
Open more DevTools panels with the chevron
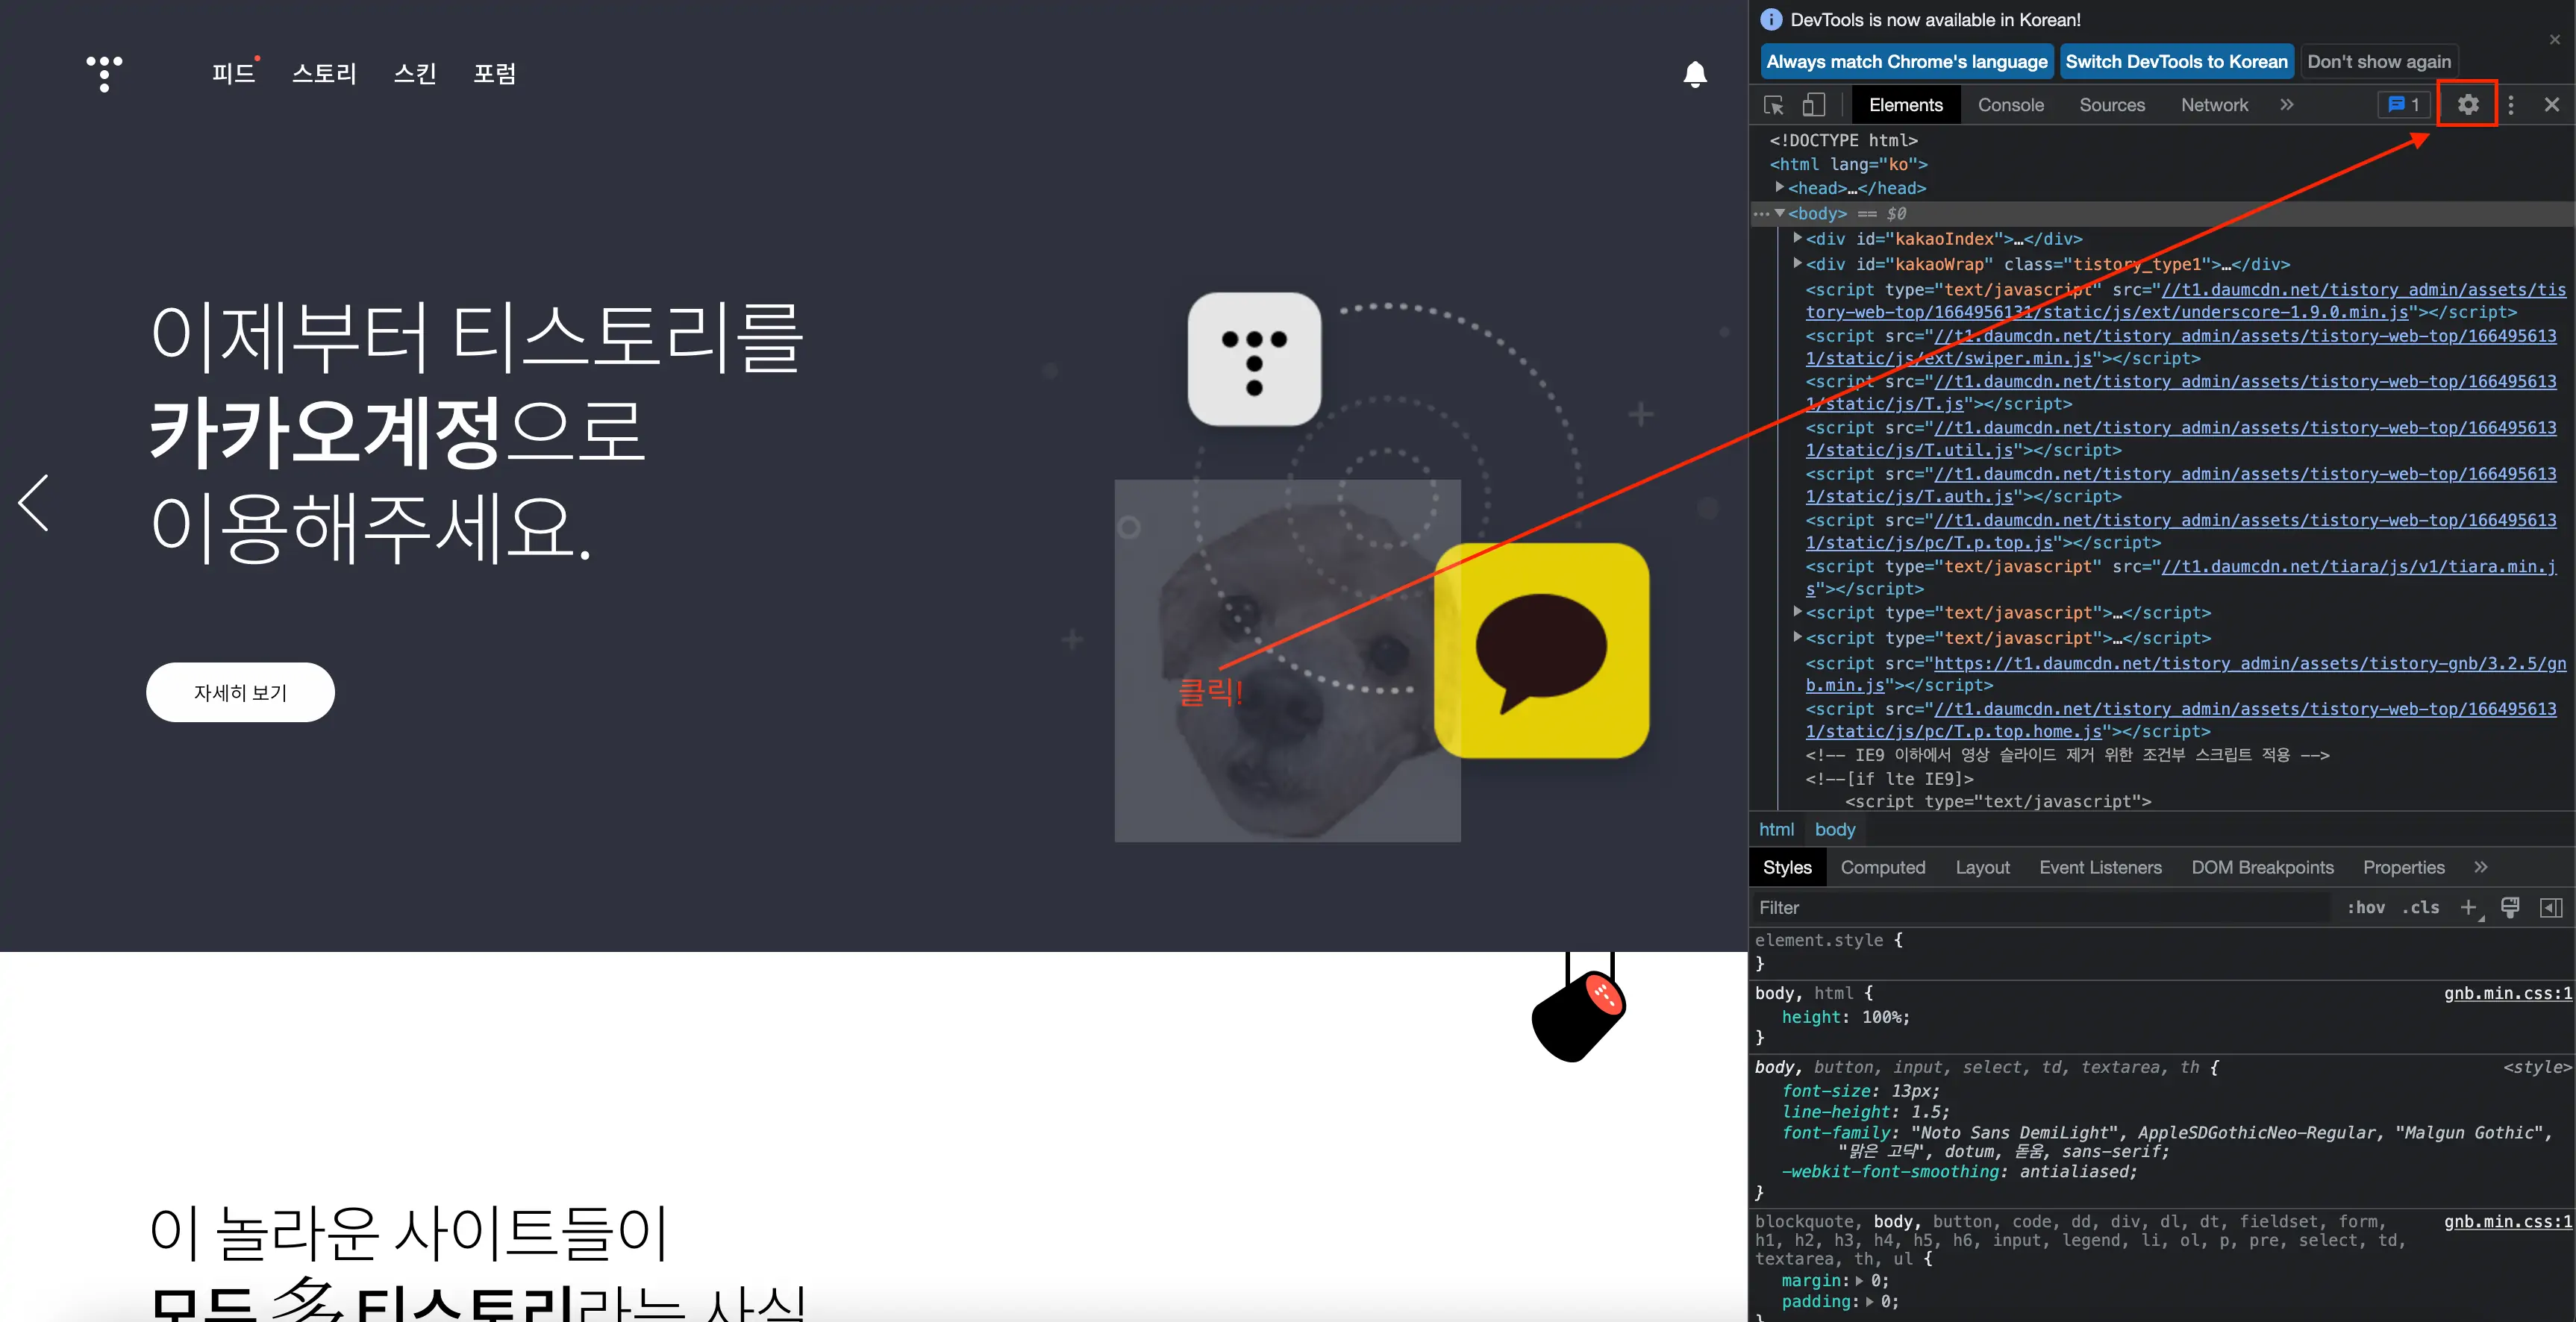pyautogui.click(x=2287, y=104)
